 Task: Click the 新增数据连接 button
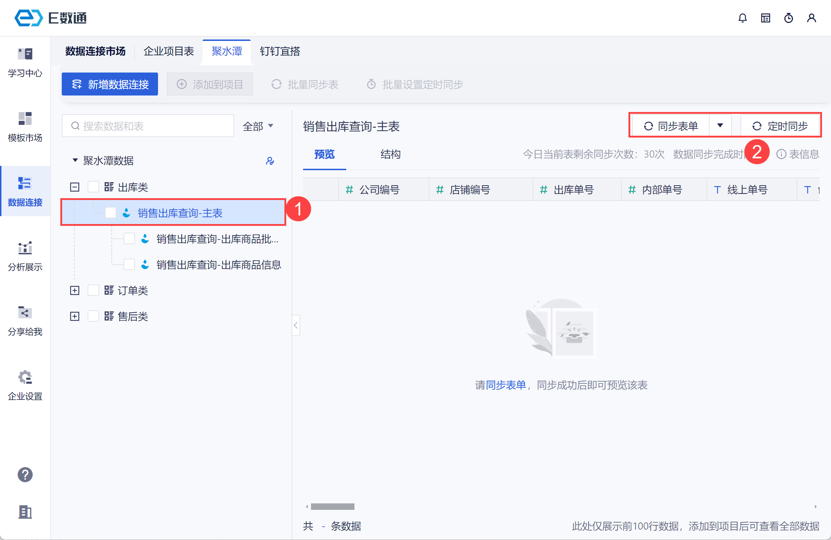click(x=110, y=84)
